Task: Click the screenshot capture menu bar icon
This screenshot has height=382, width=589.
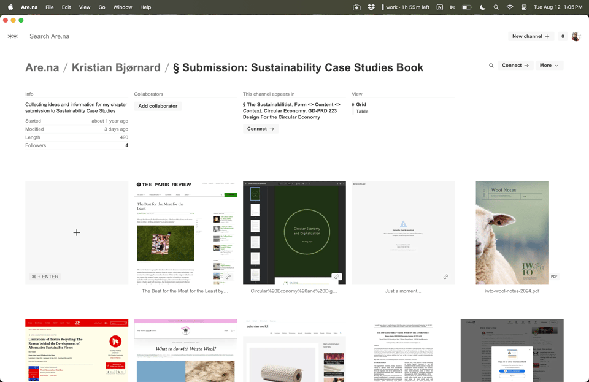Action: click(x=357, y=7)
